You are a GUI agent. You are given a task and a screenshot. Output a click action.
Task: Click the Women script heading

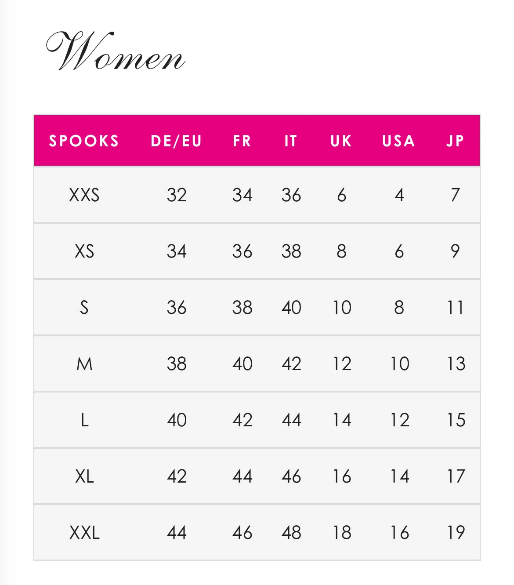[x=116, y=51]
